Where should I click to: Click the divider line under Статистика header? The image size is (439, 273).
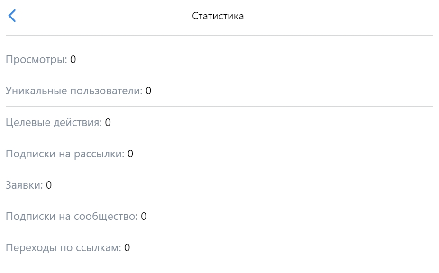(x=219, y=36)
